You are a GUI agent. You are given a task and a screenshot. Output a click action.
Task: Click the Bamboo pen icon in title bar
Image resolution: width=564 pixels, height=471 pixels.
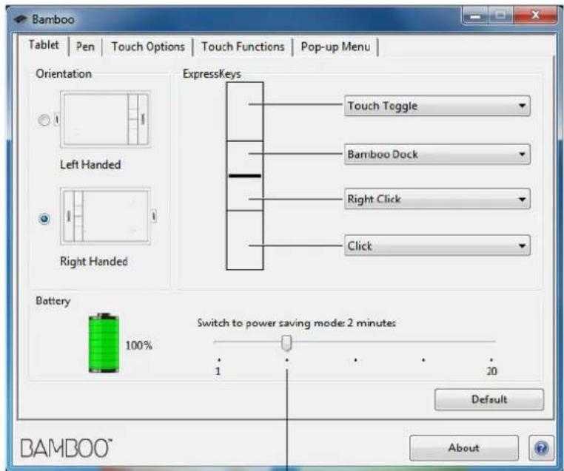click(x=21, y=19)
